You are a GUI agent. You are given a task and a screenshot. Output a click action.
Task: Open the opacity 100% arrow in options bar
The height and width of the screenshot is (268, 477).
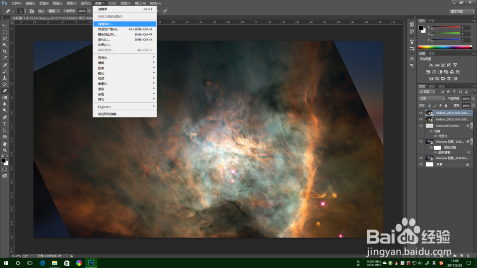(x=89, y=11)
